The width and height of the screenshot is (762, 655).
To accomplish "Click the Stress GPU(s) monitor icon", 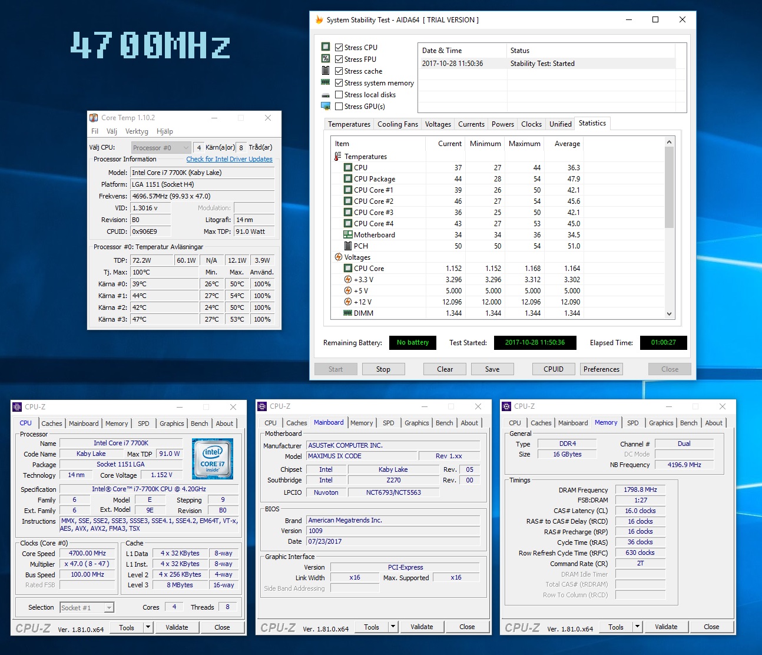I will click(326, 106).
